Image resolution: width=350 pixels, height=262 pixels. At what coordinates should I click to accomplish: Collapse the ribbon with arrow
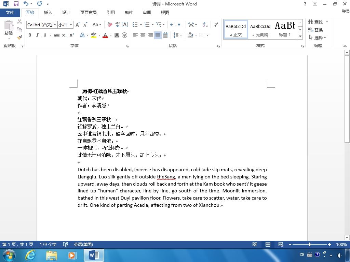345,46
